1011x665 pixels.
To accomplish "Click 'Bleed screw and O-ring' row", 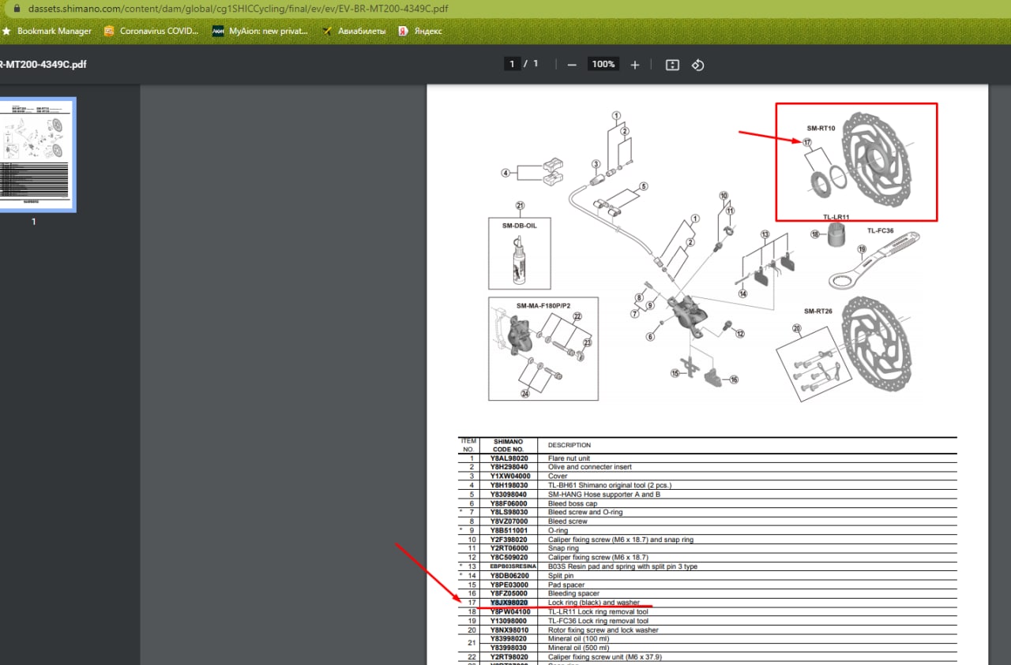I will click(x=707, y=513).
